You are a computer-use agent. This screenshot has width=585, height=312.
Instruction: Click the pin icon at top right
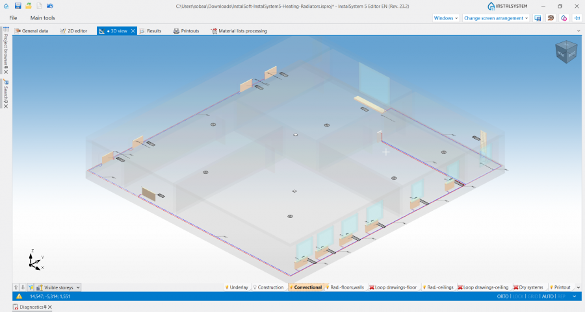click(x=576, y=18)
